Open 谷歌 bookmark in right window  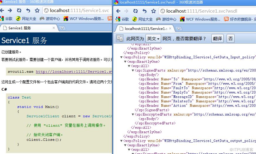click(x=122, y=19)
